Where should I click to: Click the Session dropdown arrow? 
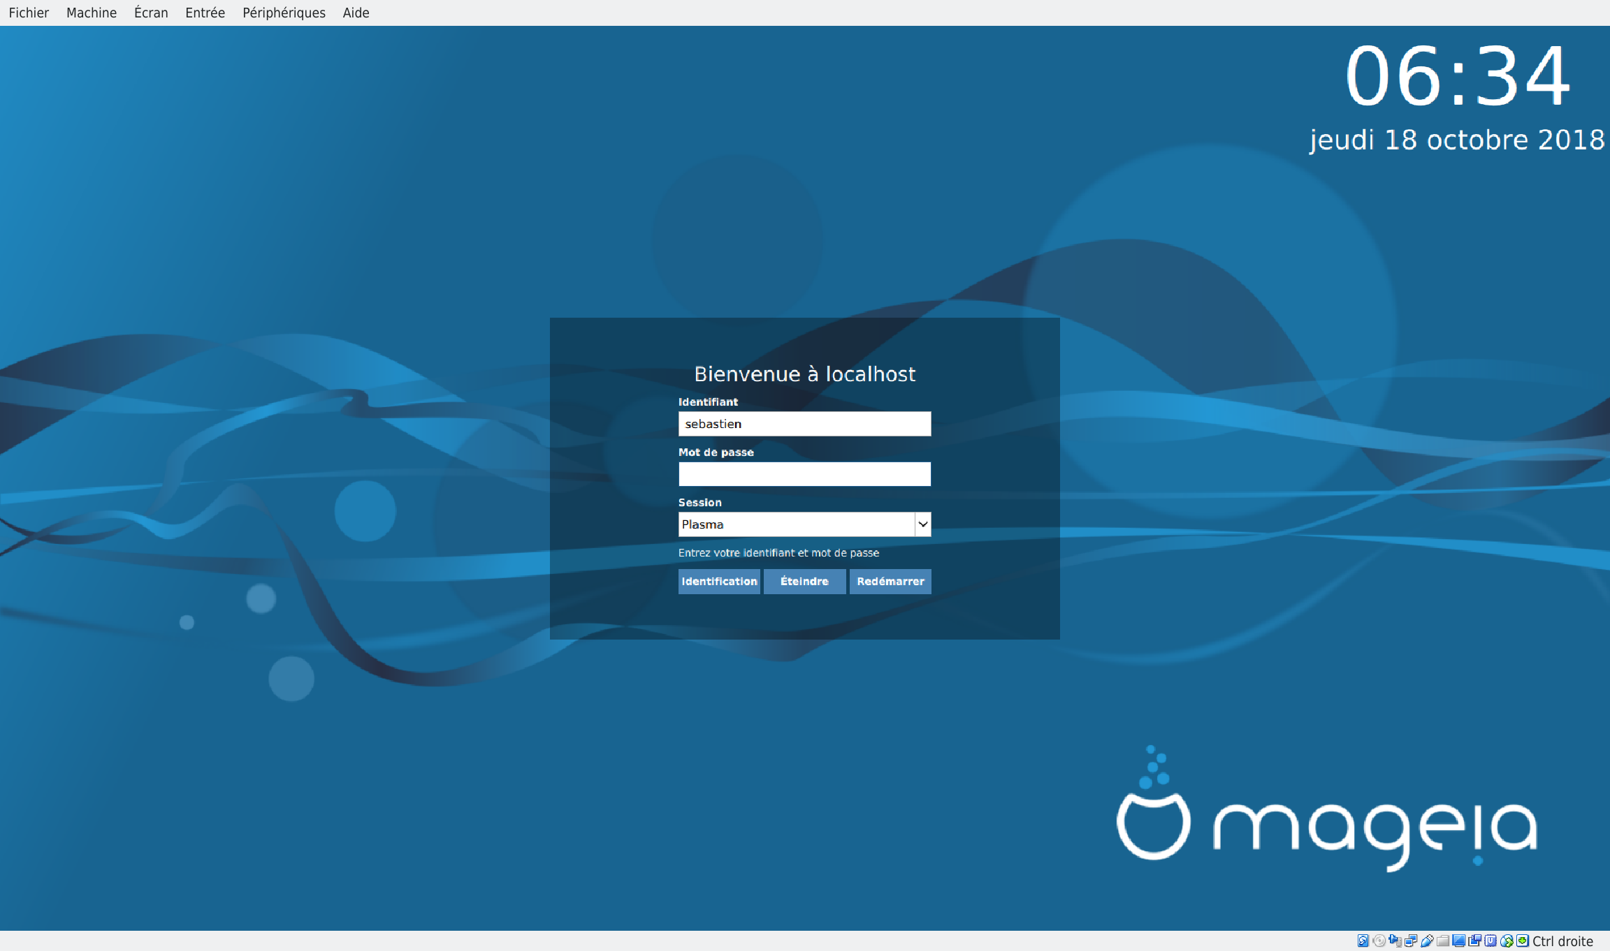(923, 524)
